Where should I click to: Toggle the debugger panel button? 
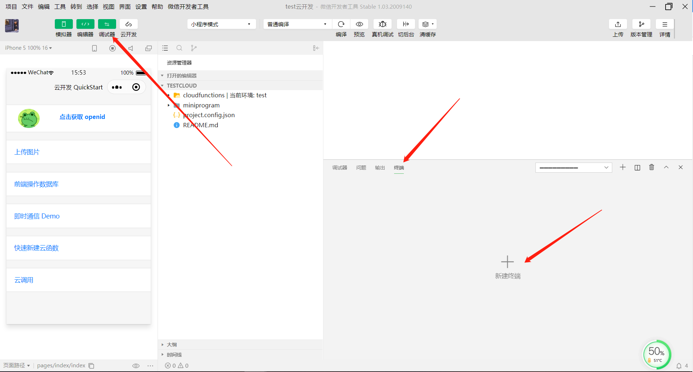coord(107,24)
